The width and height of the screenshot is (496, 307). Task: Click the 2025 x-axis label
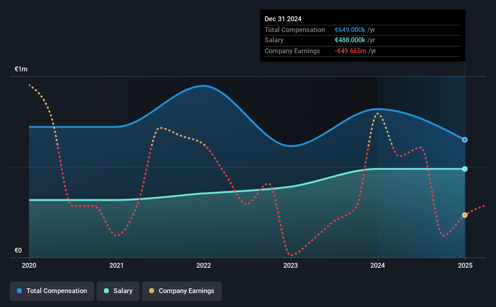click(465, 265)
